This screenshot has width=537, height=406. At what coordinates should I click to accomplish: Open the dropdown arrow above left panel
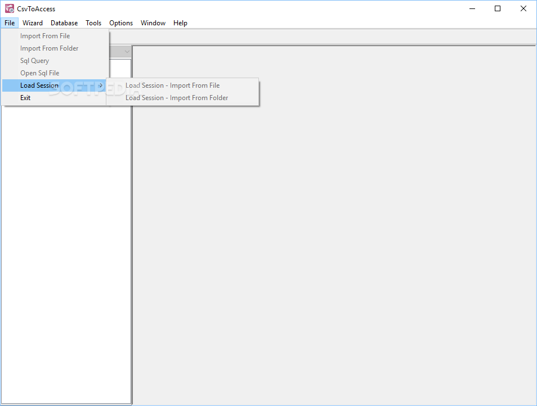(127, 52)
